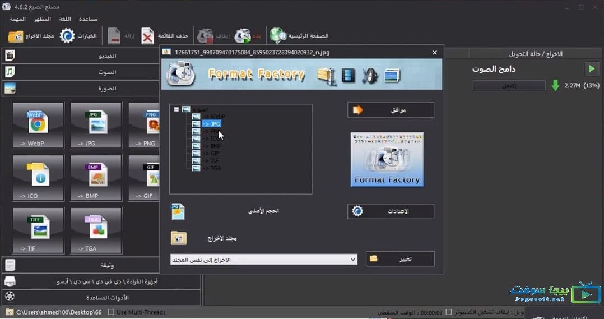Click the OK button in dialog

(391, 110)
